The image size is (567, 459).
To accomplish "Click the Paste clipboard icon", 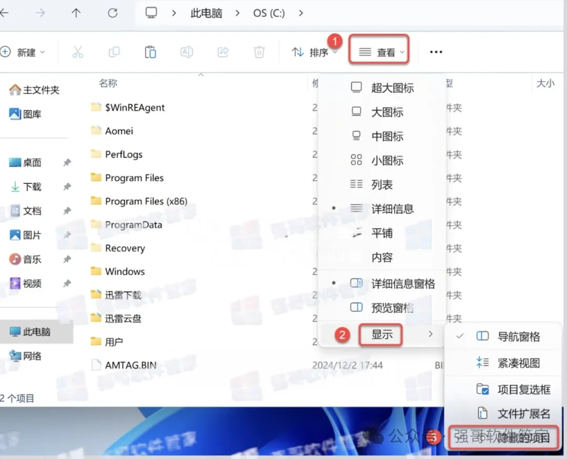I will pyautogui.click(x=151, y=52).
